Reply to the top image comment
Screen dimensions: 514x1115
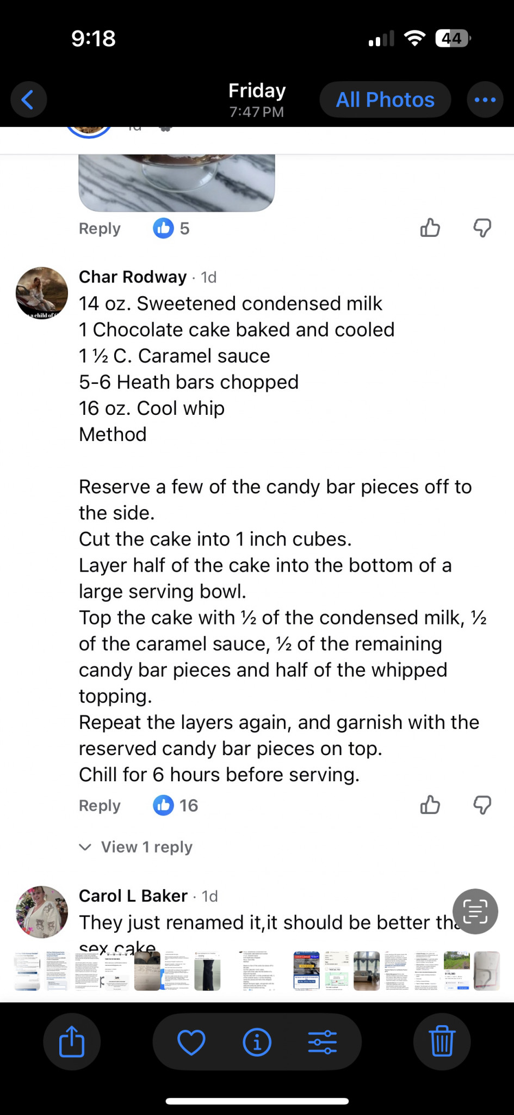click(100, 229)
